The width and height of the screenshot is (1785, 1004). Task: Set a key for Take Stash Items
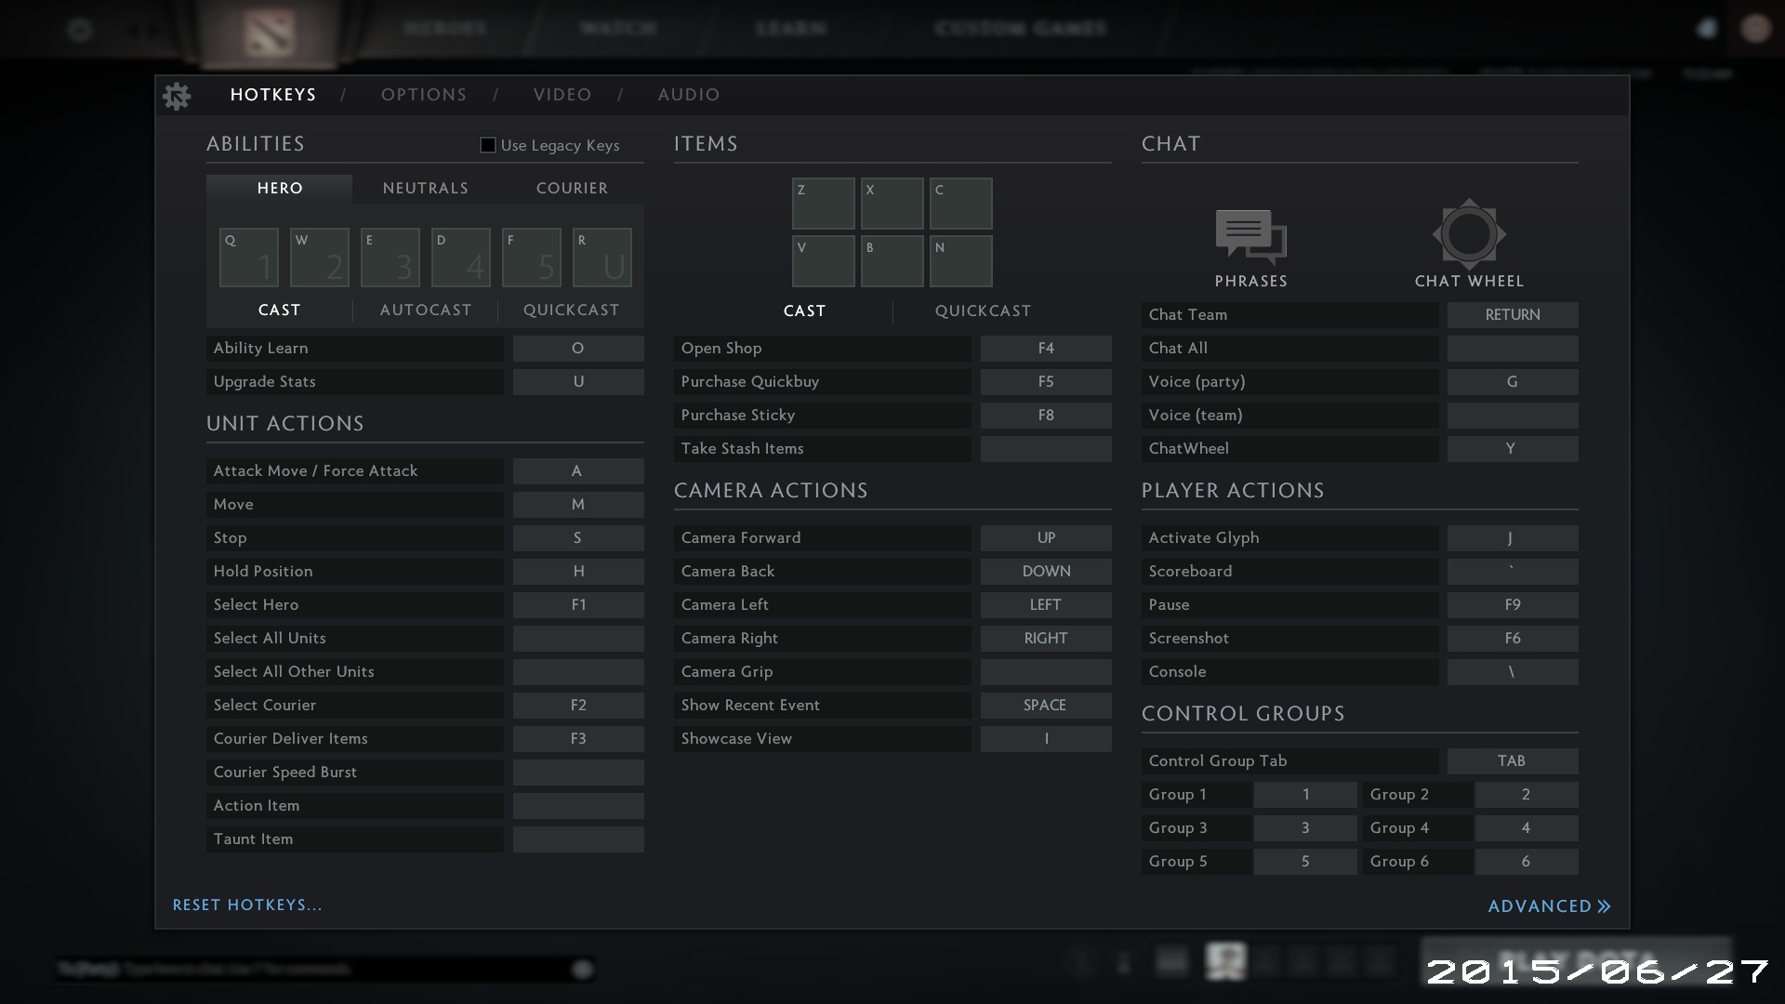click(1046, 449)
